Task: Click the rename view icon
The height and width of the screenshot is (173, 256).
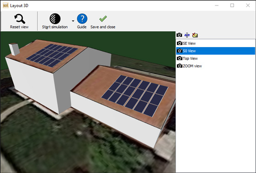Action: pos(187,35)
